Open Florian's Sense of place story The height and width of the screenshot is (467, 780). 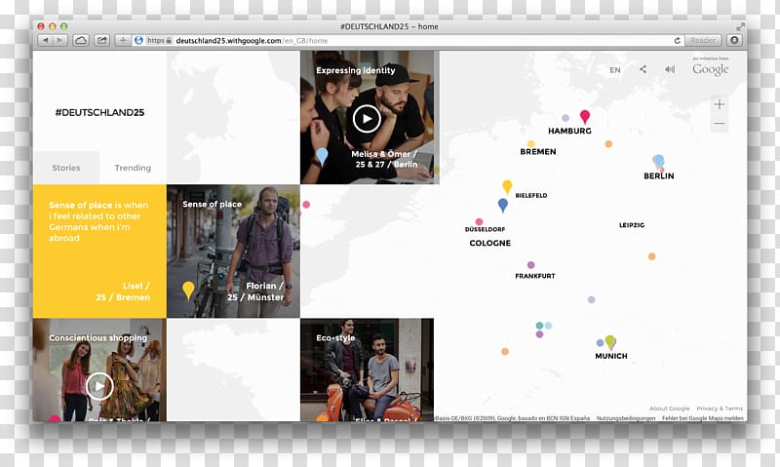point(233,252)
